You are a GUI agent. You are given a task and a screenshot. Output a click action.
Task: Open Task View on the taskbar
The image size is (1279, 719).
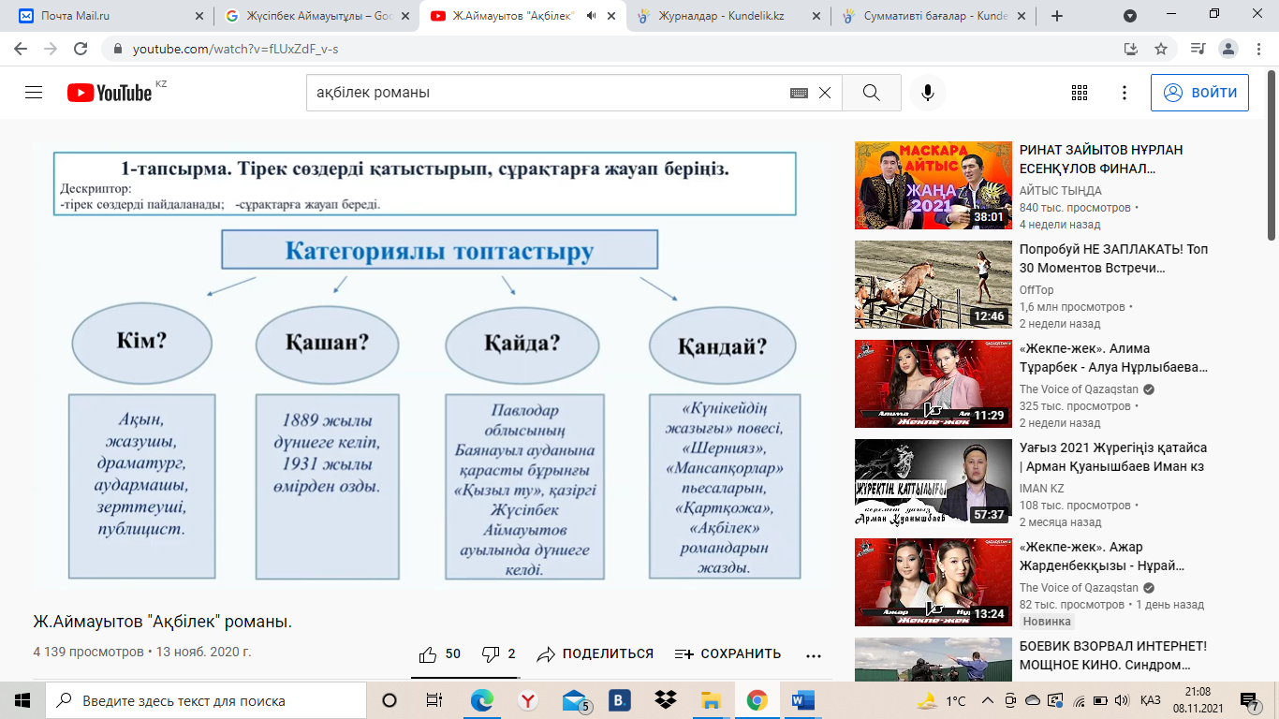click(434, 700)
